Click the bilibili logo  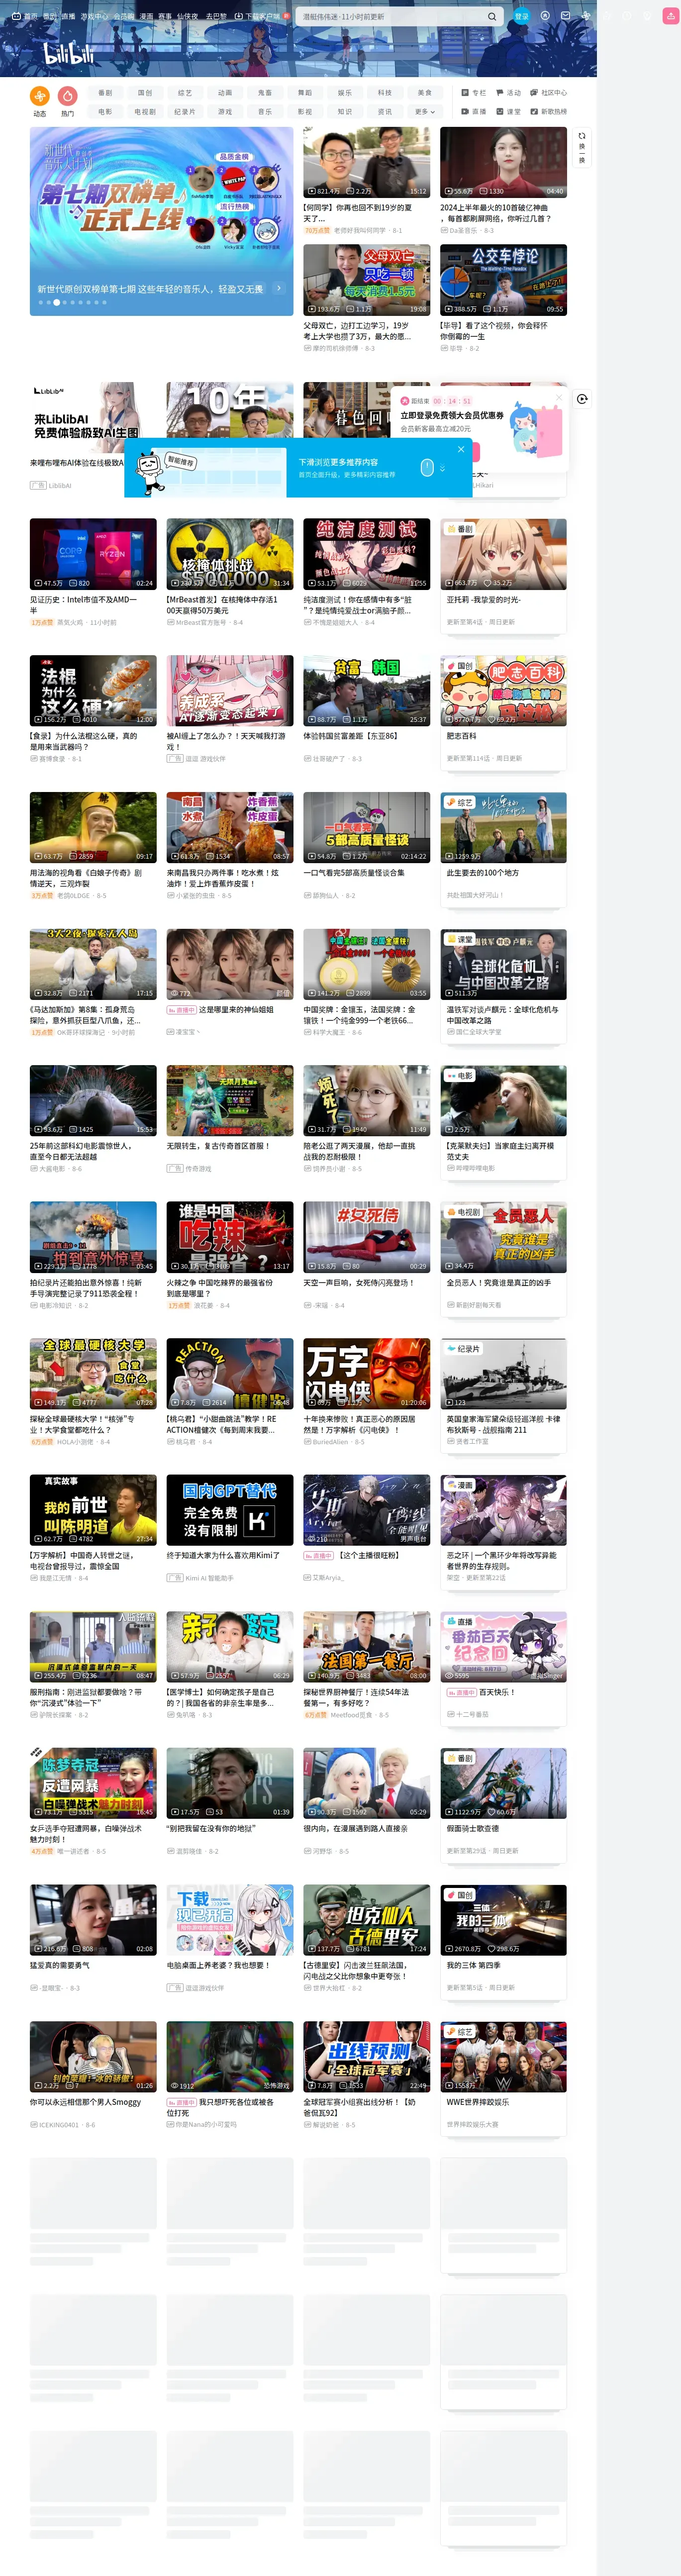[x=68, y=53]
